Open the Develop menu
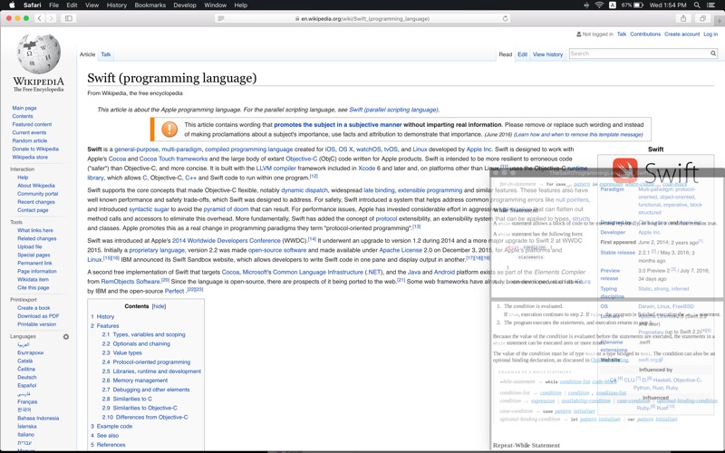This screenshot has width=725, height=453. [185, 5]
